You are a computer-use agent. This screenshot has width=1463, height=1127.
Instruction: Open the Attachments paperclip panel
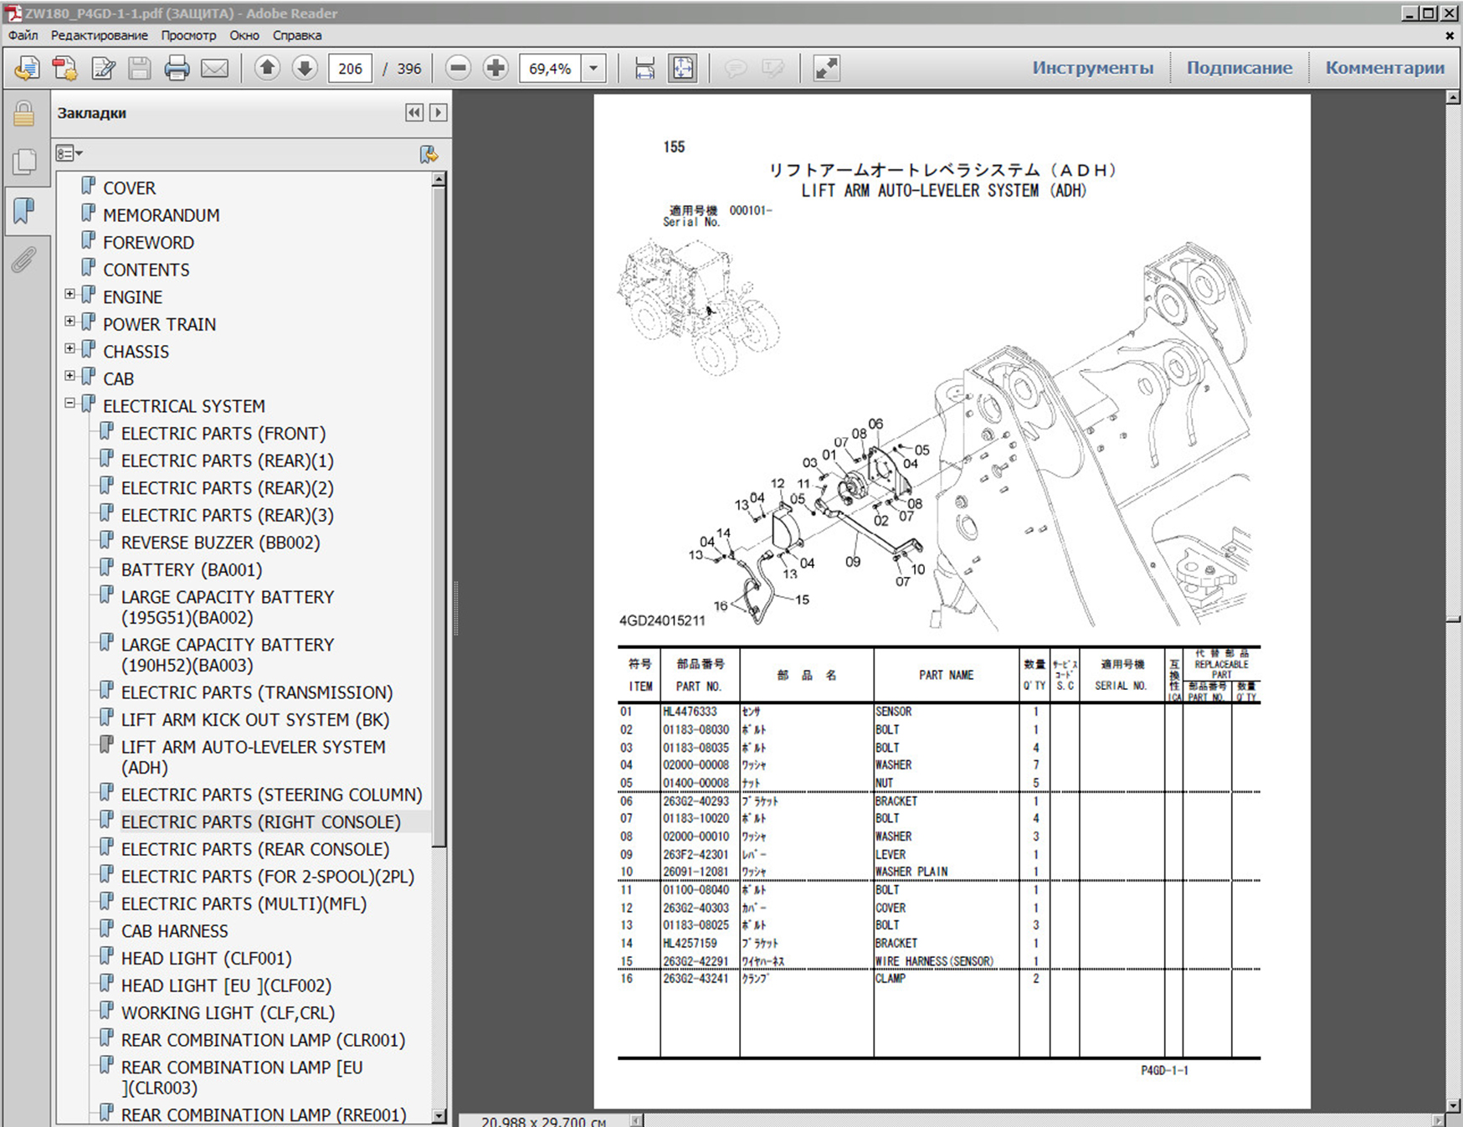click(x=24, y=260)
